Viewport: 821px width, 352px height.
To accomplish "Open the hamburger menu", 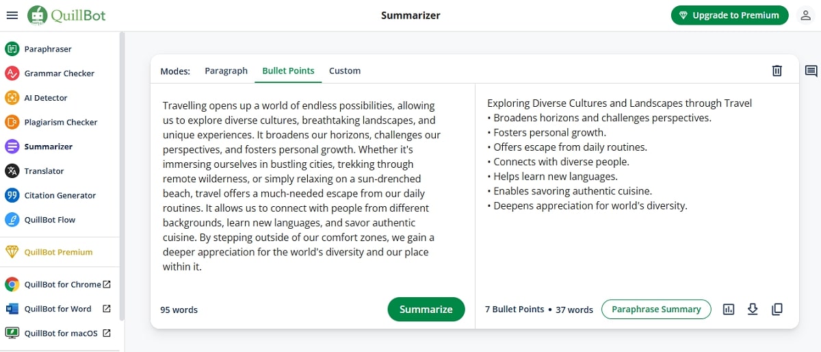I will tap(12, 15).
